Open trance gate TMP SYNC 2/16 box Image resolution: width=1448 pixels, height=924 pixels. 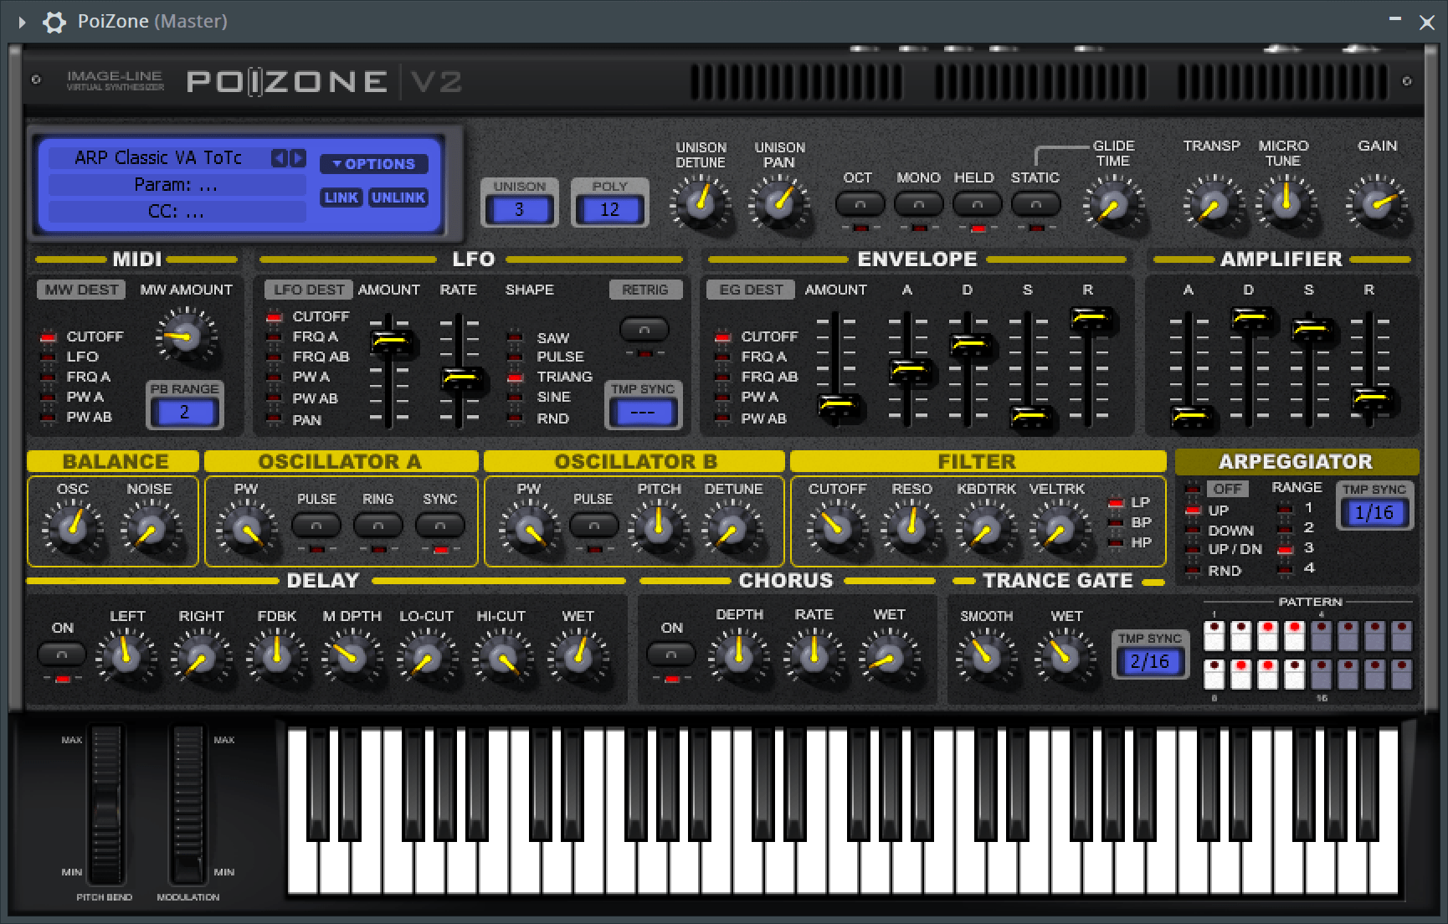pos(1150,662)
